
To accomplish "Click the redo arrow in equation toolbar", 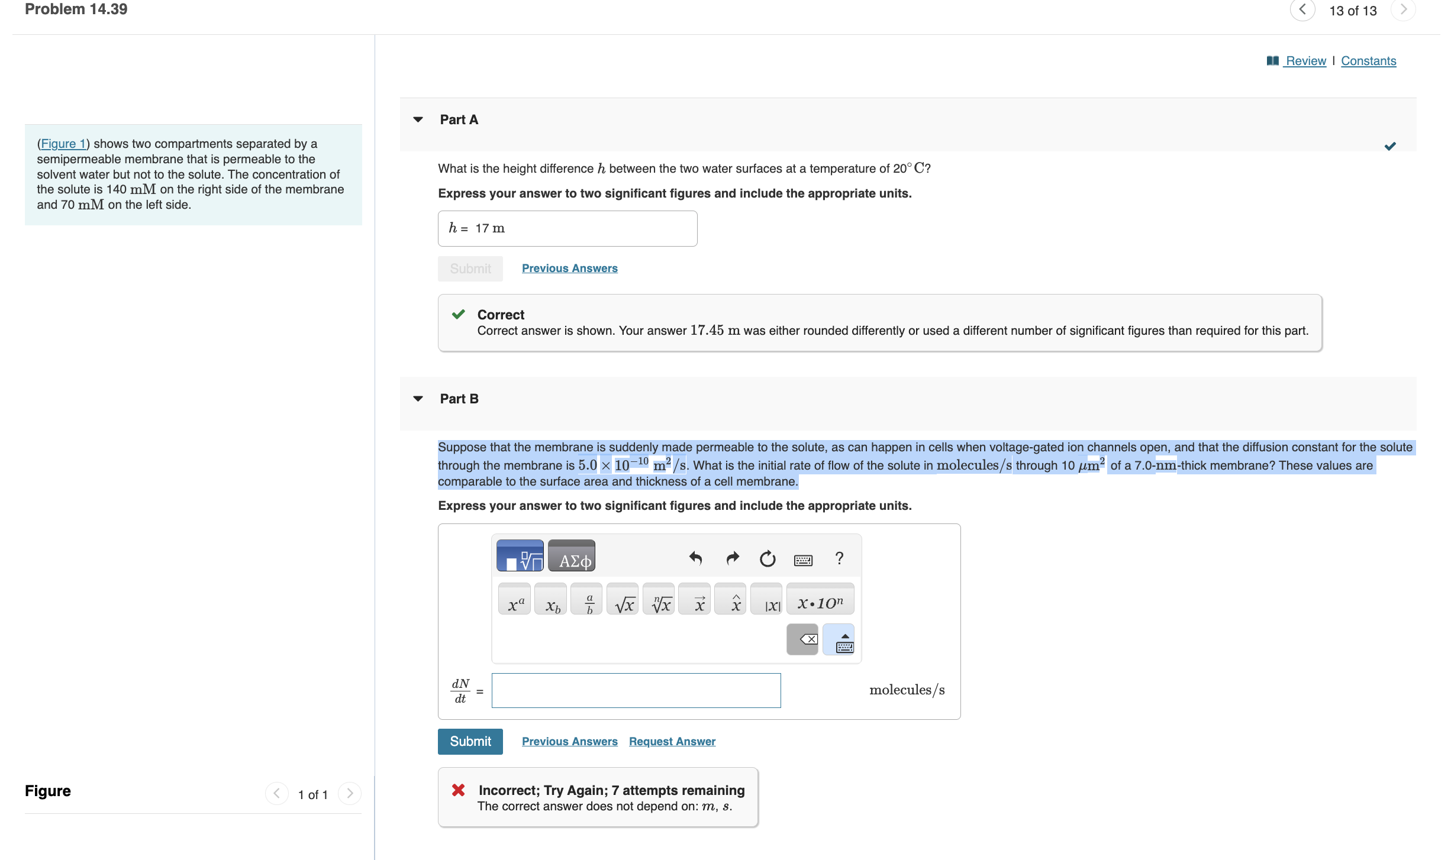I will (x=732, y=558).
